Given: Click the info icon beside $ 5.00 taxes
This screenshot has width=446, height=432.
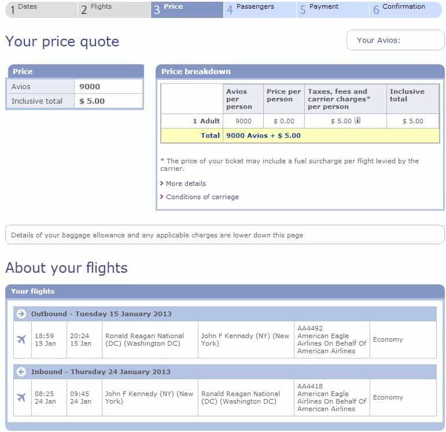Looking at the screenshot, I should pos(357,120).
